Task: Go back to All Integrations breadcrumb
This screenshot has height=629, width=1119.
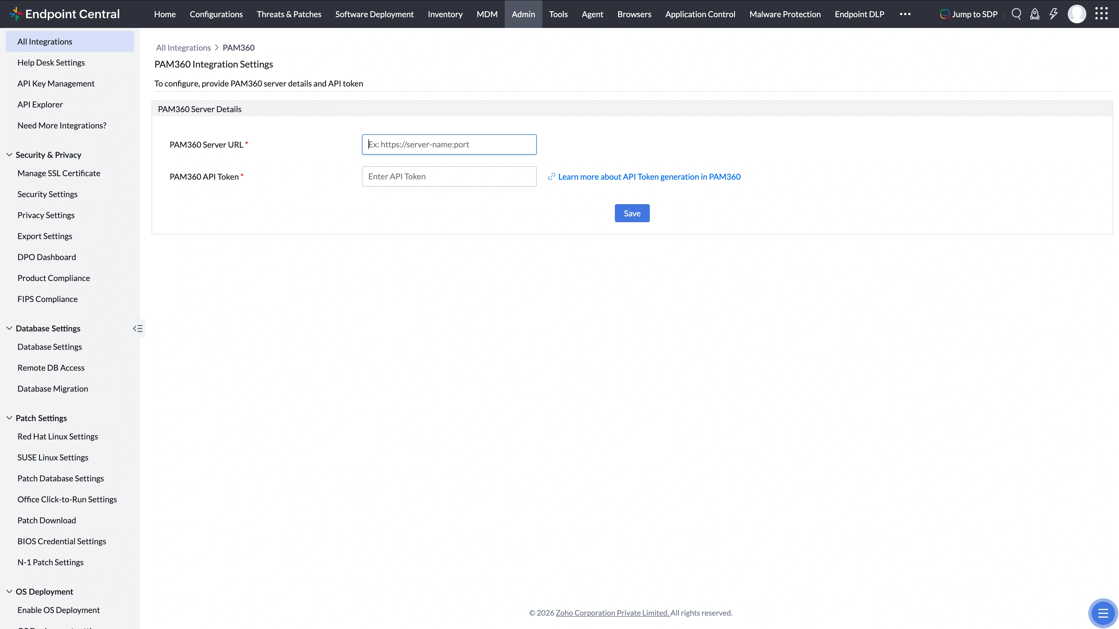Action: [x=183, y=48]
